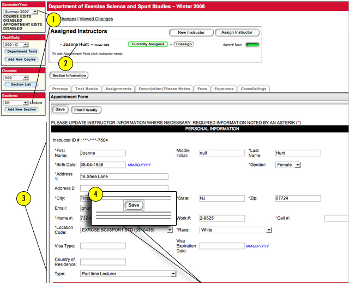Open the Section List button
349x283 pixels.
point(21,85)
